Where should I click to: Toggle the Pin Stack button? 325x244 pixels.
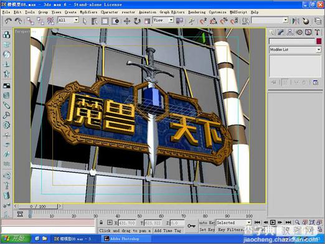click(273, 82)
